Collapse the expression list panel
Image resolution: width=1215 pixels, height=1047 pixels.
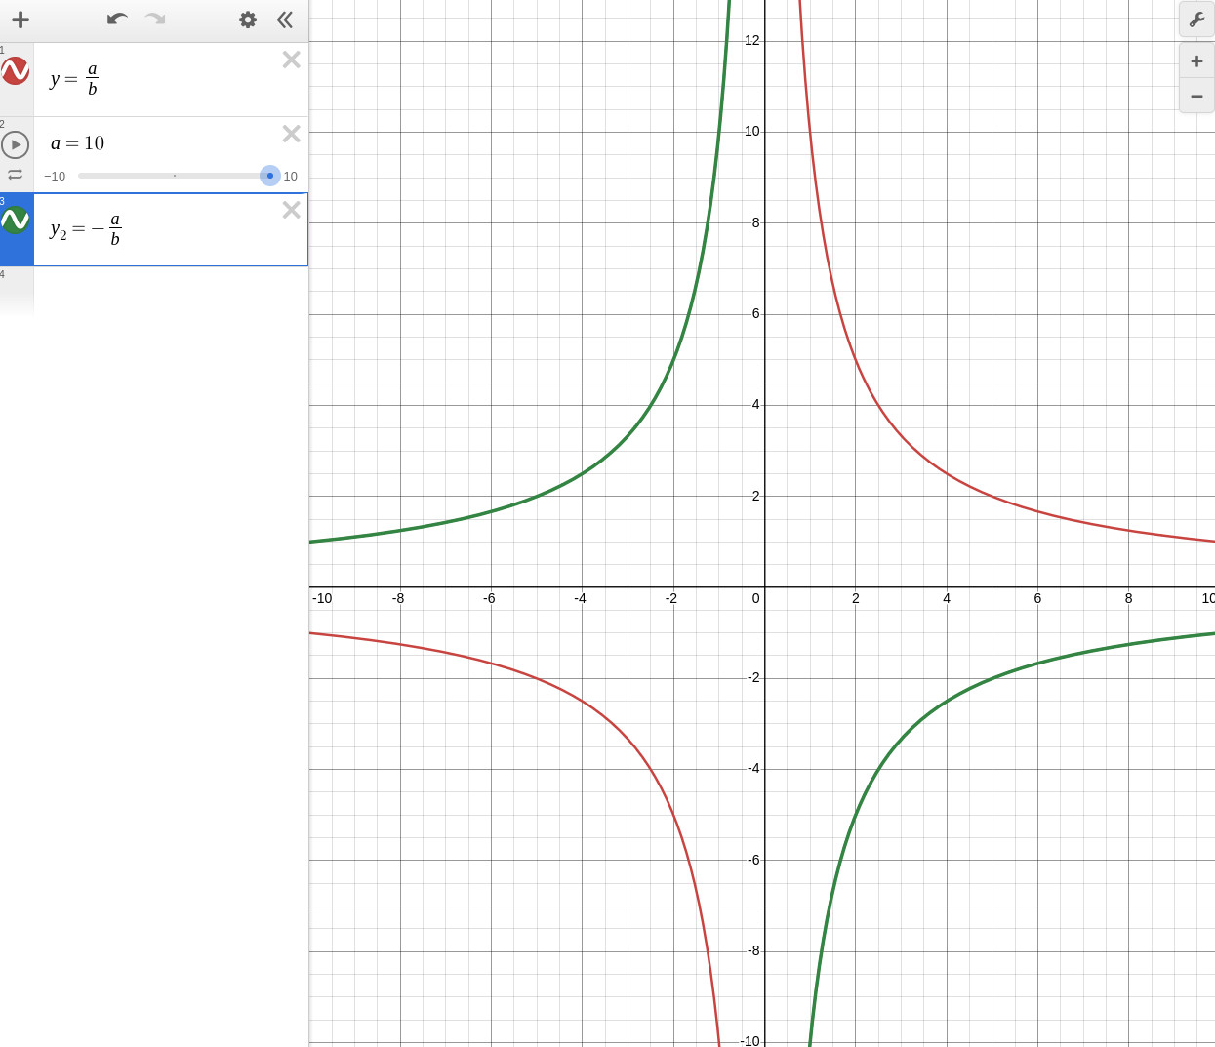[x=285, y=20]
